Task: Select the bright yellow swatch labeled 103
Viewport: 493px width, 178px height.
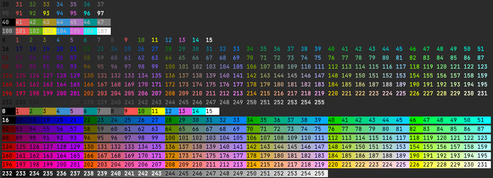Action: pos(50,31)
